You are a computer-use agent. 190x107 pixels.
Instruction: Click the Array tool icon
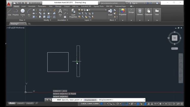(48, 17)
